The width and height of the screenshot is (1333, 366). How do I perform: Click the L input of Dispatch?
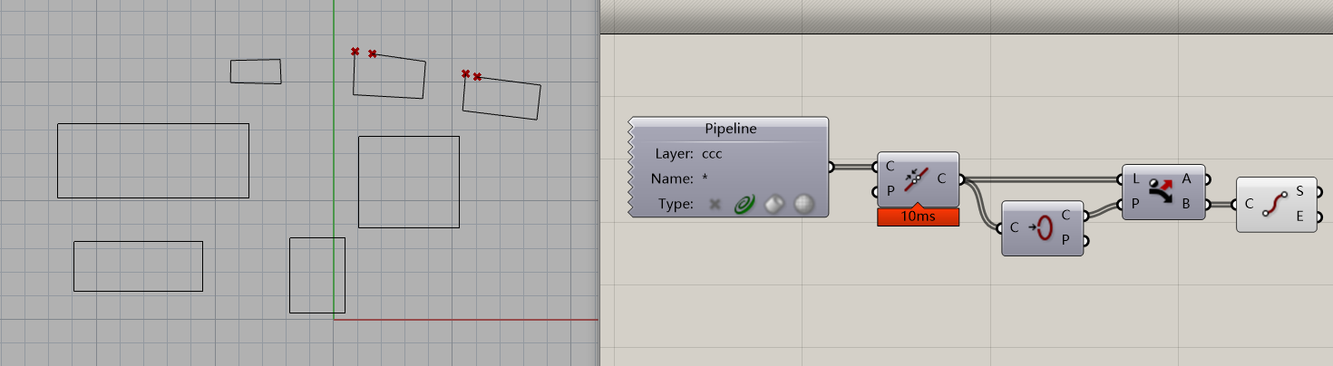[1136, 178]
